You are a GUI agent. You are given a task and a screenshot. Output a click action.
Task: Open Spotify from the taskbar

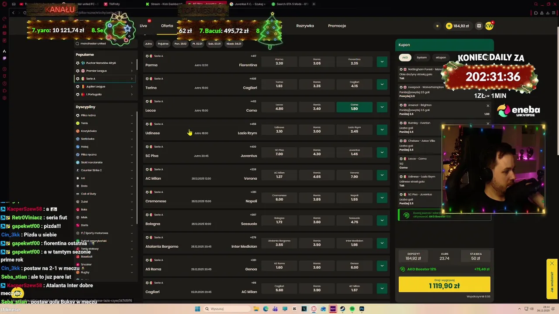point(352,309)
